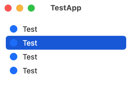The image size is (132, 108).
Task: Minimize the window with the yellow button
Action: point(20,8)
